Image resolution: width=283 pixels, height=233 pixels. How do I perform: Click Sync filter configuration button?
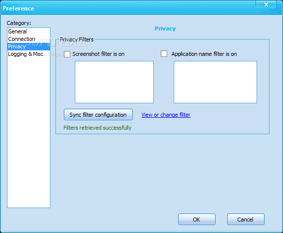[x=98, y=115]
